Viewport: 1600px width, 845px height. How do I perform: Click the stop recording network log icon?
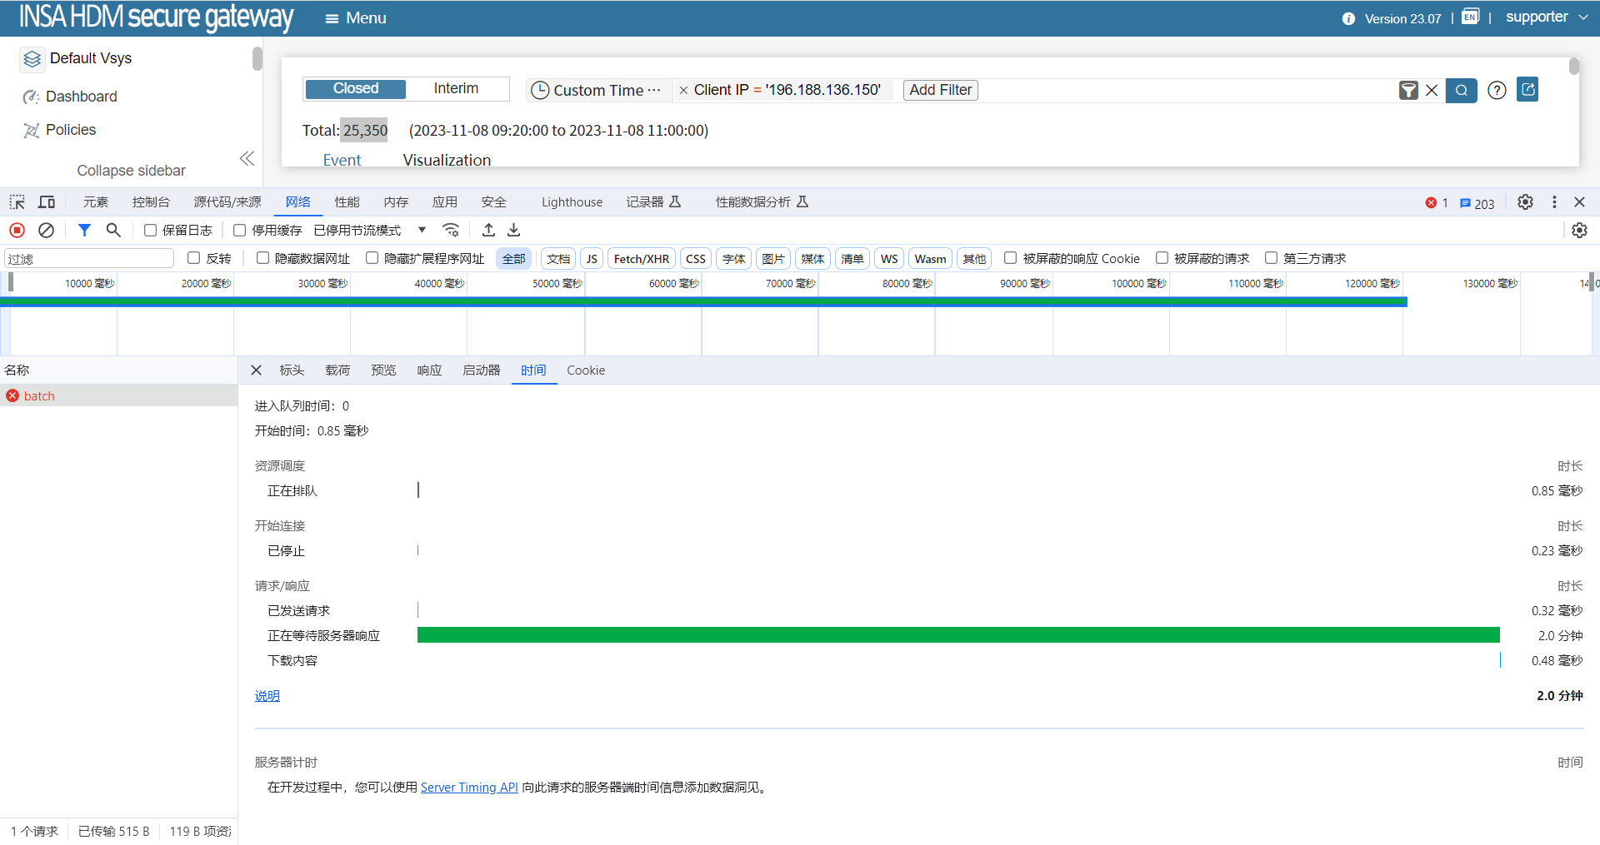tap(17, 231)
